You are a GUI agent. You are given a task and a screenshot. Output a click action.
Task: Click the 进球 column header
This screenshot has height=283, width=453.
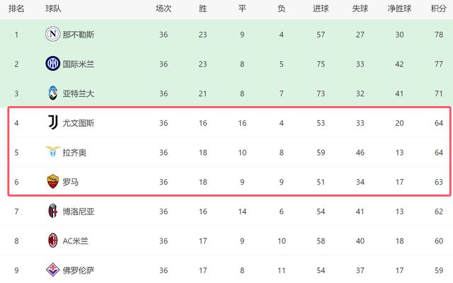point(320,8)
